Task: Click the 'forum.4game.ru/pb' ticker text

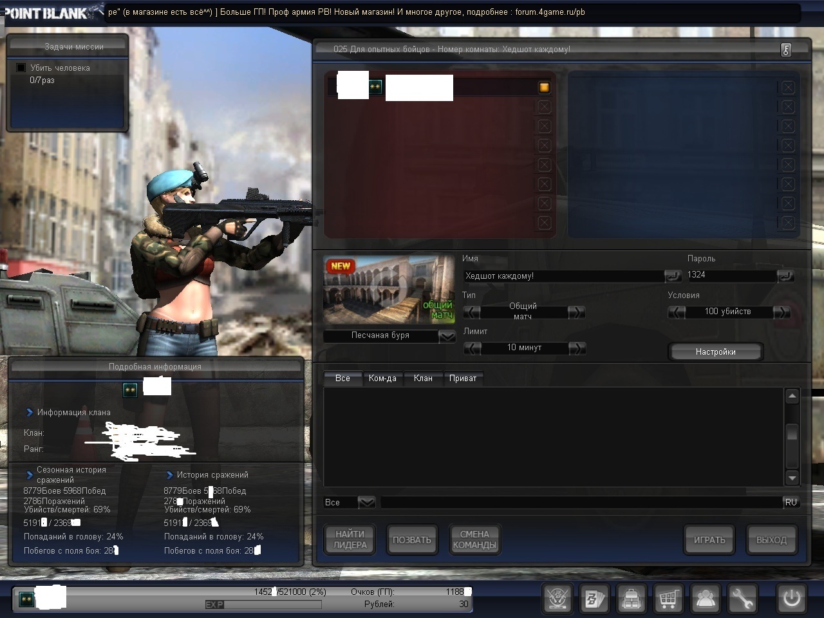Action: [550, 12]
